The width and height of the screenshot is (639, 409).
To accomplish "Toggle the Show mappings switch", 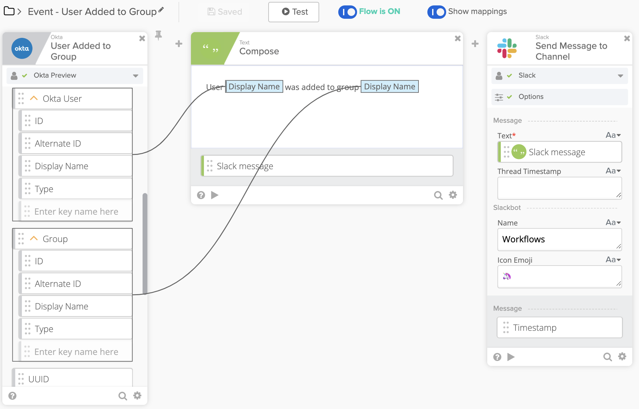I will point(436,12).
